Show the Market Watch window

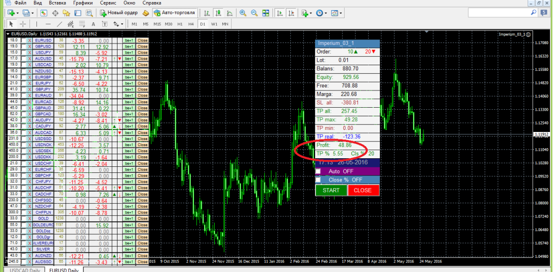[x=44, y=13]
